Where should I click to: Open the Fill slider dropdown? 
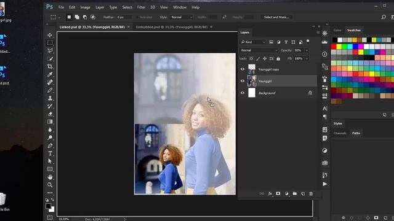pyautogui.click(x=307, y=58)
